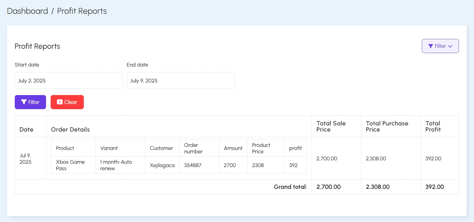Select the customer name Xejilogaca
This screenshot has width=474, height=222.
pyautogui.click(x=162, y=165)
